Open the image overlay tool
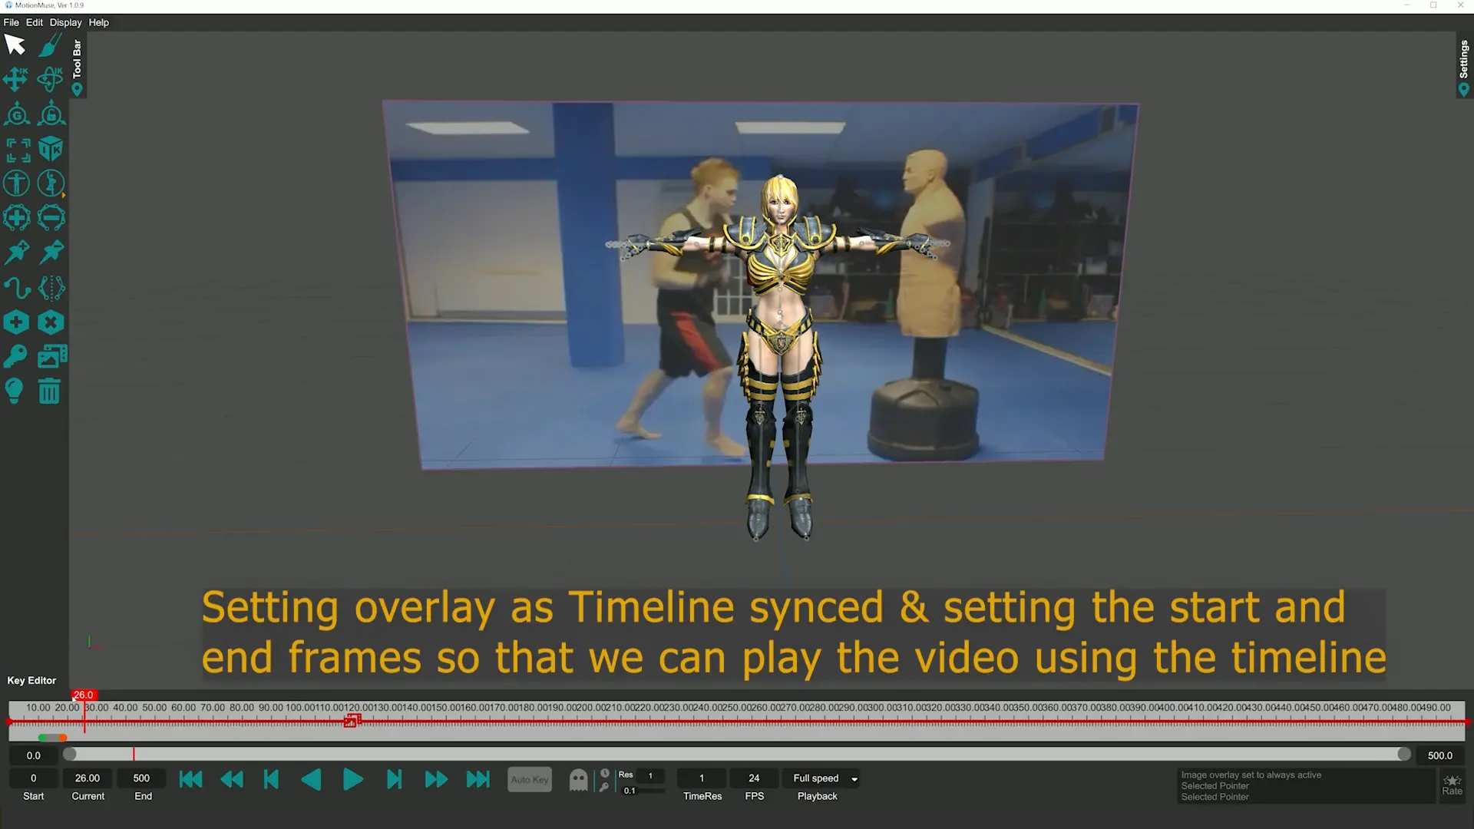 (52, 356)
